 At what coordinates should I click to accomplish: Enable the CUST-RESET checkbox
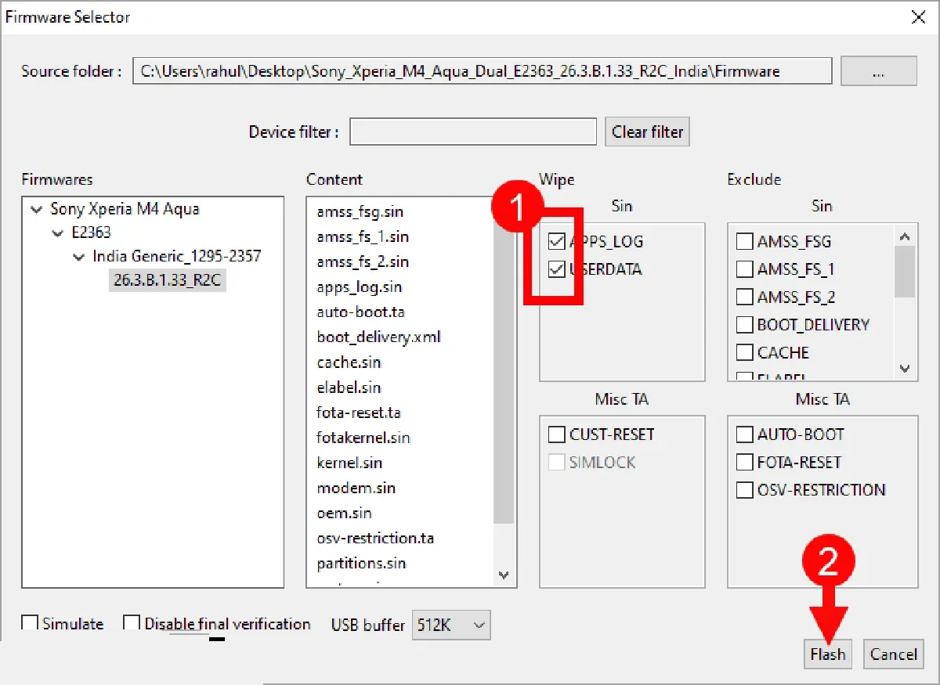pos(557,434)
